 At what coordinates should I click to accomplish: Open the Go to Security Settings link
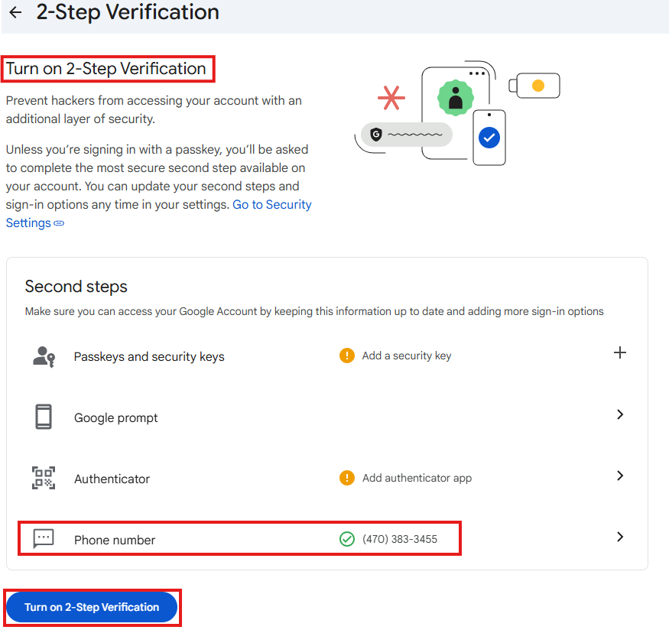point(271,205)
